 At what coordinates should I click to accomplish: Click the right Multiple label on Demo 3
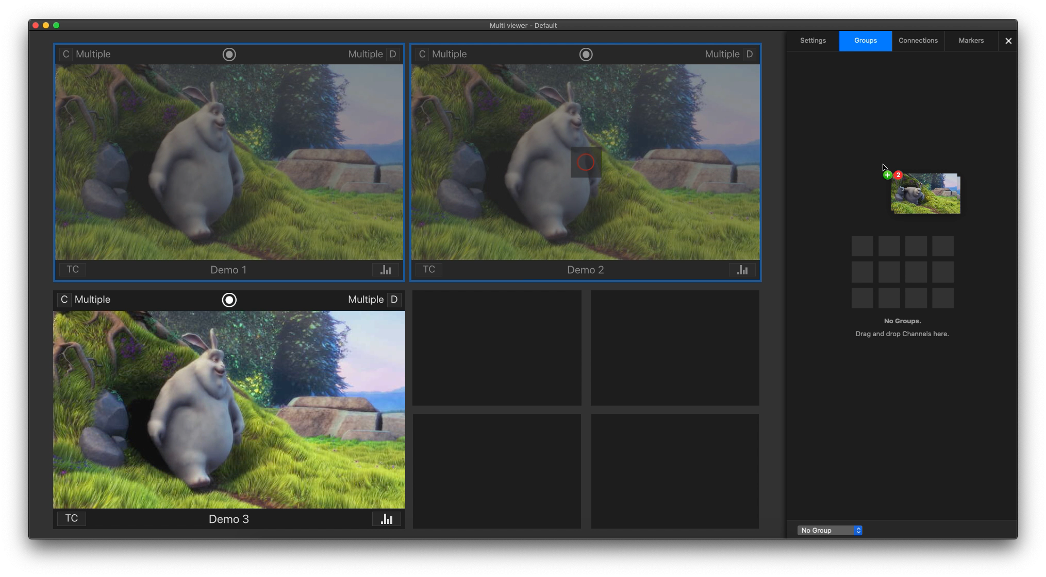(x=366, y=300)
